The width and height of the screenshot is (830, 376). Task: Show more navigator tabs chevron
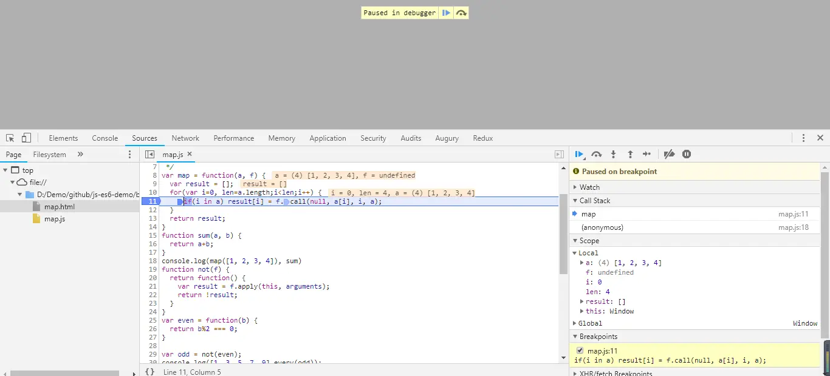pos(80,155)
